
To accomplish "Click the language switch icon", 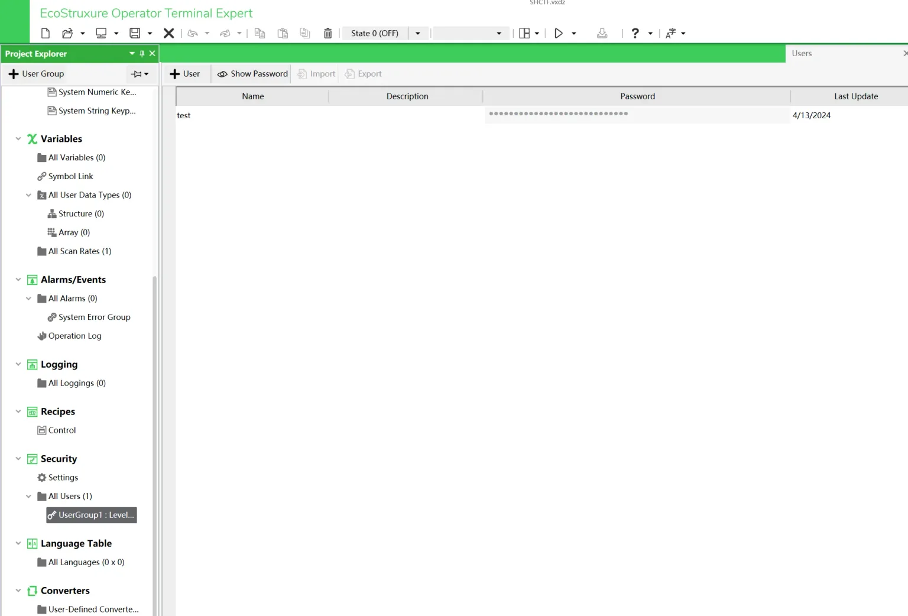I will (x=671, y=33).
